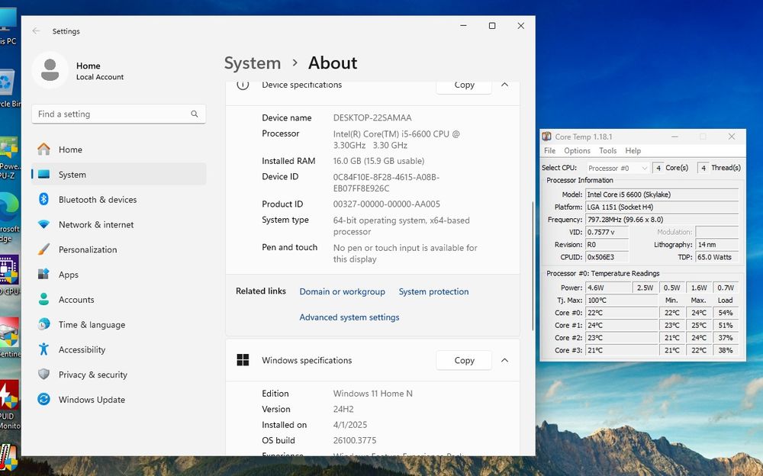Click the Home Local Account profile name
This screenshot has height=476, width=763.
[100, 71]
